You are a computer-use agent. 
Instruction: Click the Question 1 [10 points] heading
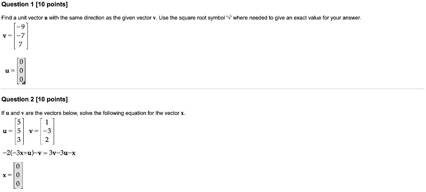click(35, 5)
